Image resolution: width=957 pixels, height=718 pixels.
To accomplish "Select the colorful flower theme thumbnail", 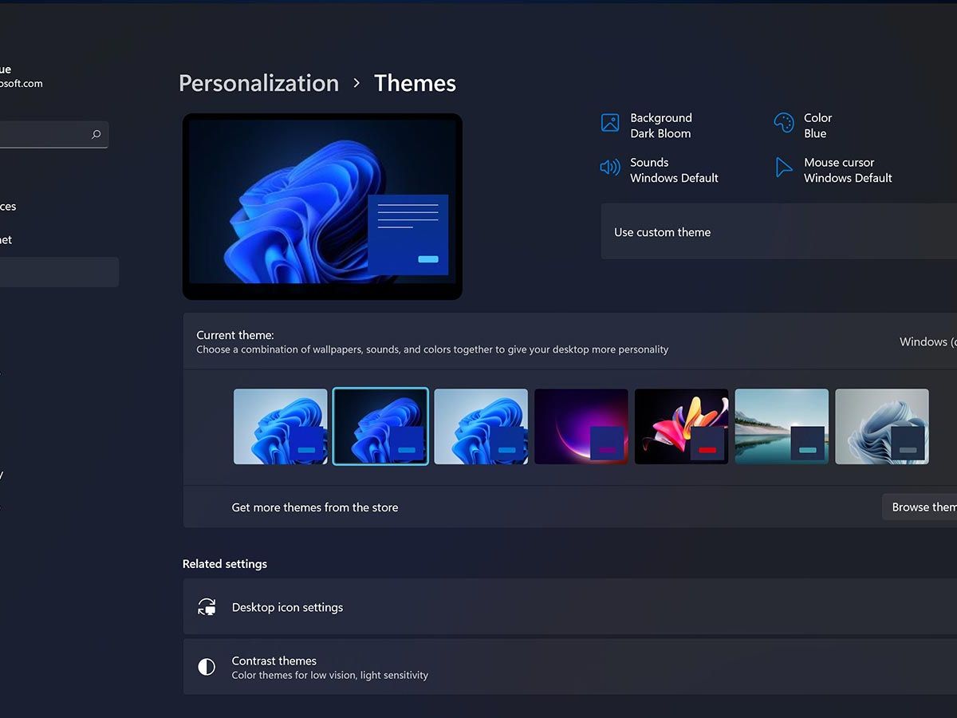I will (681, 426).
